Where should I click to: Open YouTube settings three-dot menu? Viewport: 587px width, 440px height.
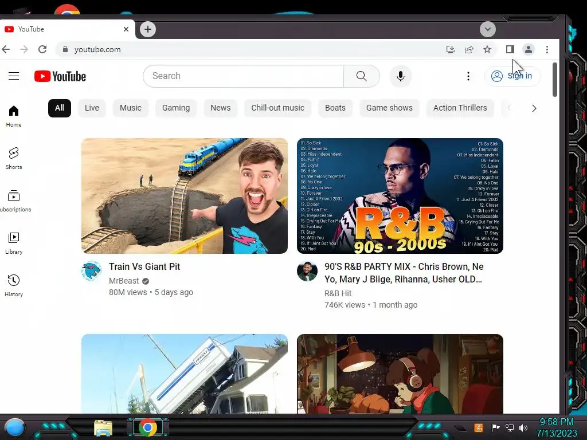[468, 76]
